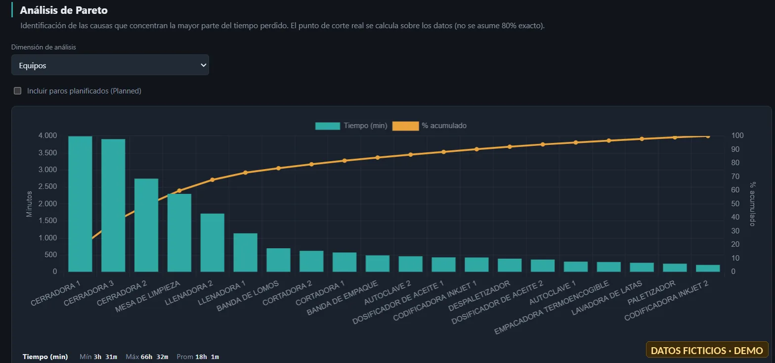Select the MESA DE LIMPIEZA bar
This screenshot has width=775, height=363.
[x=179, y=232]
